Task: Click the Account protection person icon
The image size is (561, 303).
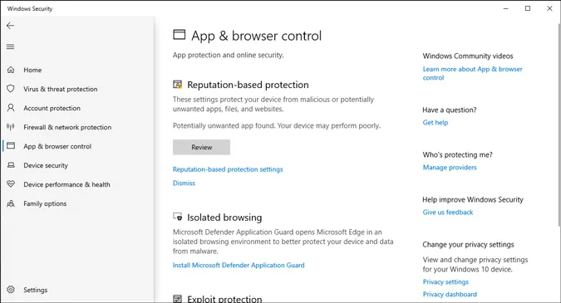Action: [x=11, y=108]
